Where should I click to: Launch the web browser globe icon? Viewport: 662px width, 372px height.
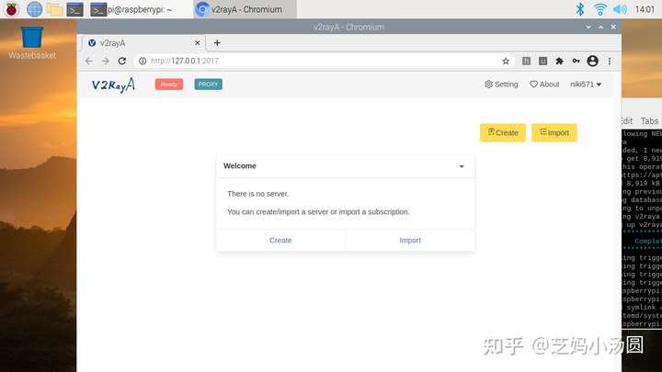34,9
